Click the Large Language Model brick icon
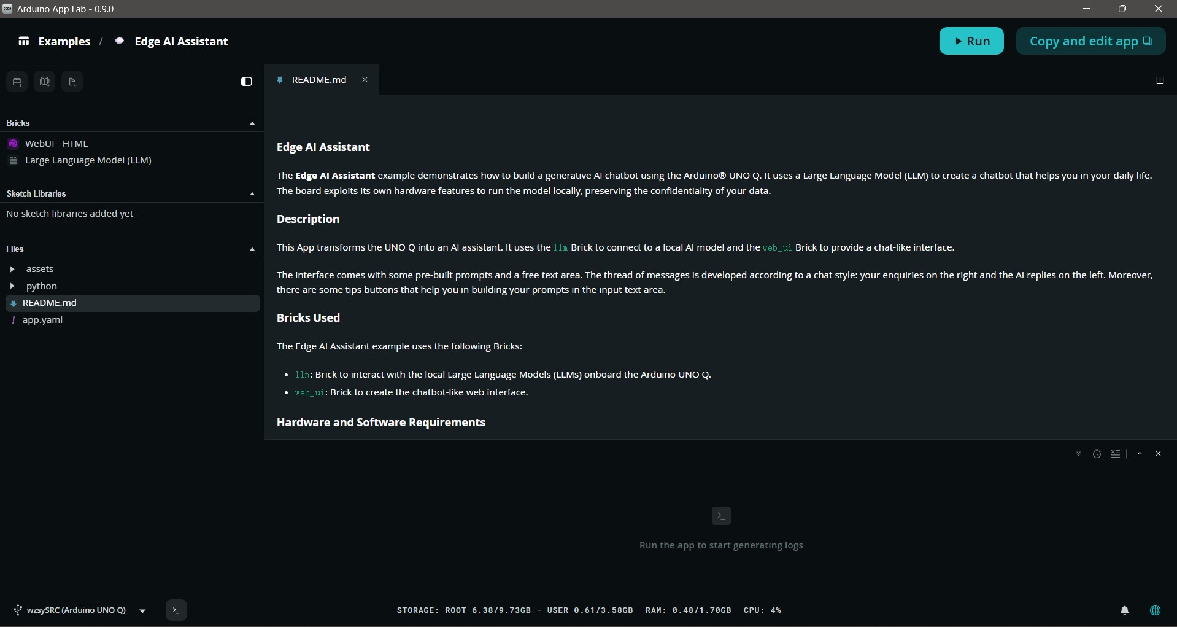1177x627 pixels. click(13, 160)
